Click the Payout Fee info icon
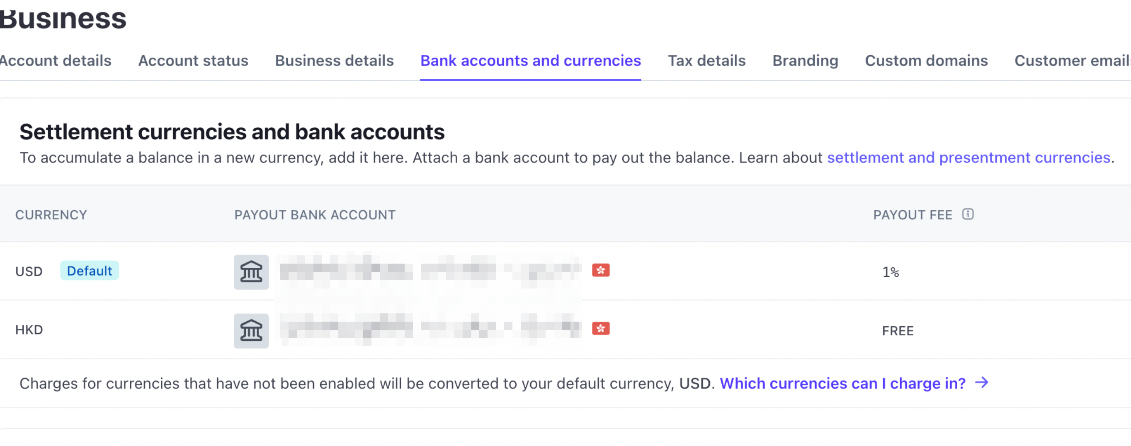Viewport: 1131px width, 446px height. pyautogui.click(x=968, y=214)
